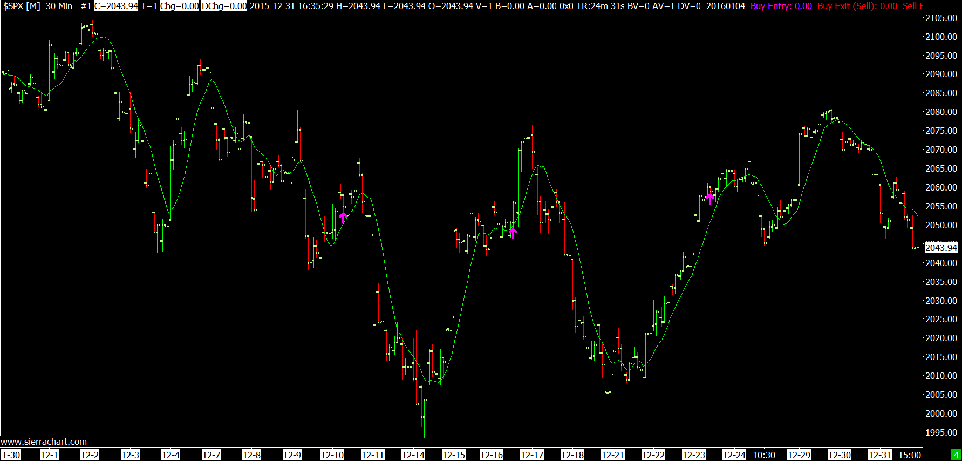Click the magenta buy arrow near 12-17
962x461 pixels.
click(513, 233)
